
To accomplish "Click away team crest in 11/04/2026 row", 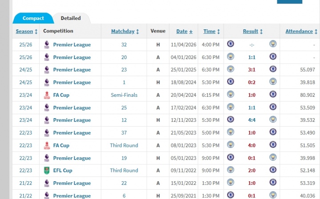I will click(x=272, y=44).
